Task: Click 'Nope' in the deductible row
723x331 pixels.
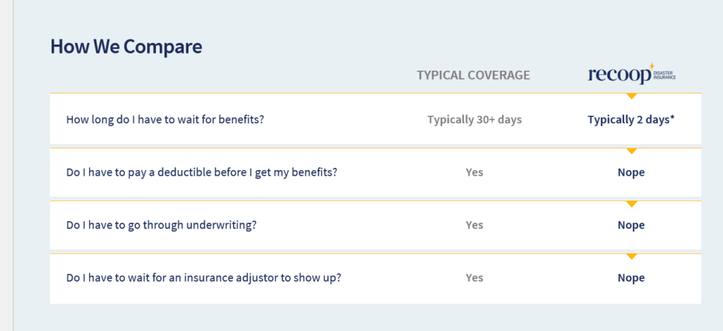Action: [x=631, y=172]
